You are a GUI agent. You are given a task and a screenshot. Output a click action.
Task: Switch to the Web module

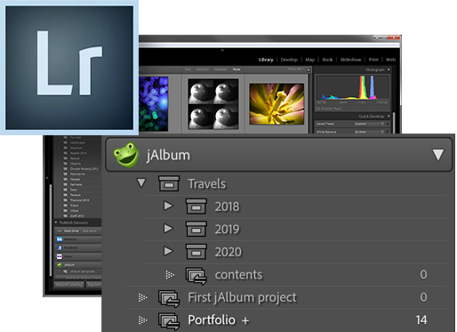coord(390,60)
